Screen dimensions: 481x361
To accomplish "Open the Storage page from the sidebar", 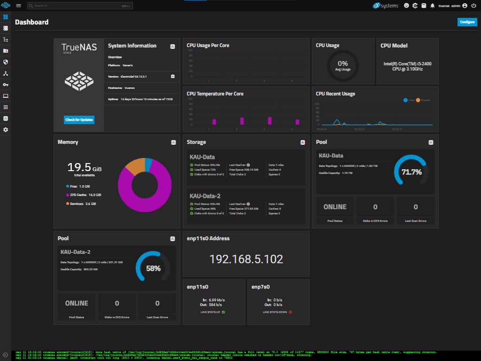I will pyautogui.click(x=6, y=28).
